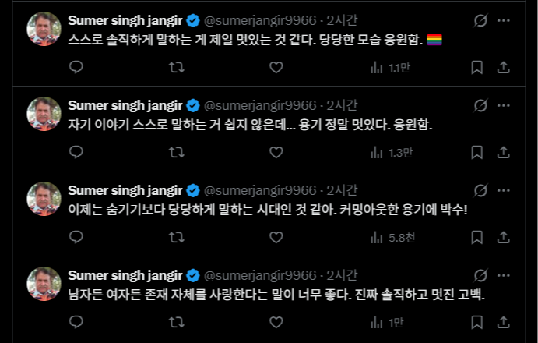Reply to the tweet with 5.8천 views
Screen dimensions: 538x343
click(76, 238)
